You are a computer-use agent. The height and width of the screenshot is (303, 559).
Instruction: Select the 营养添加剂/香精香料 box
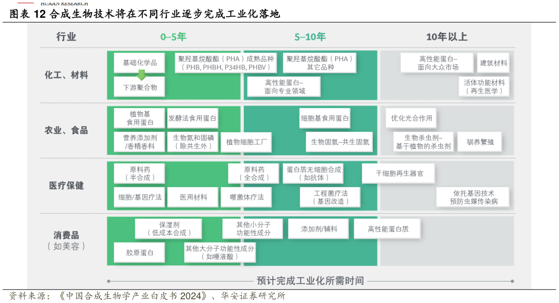coord(140,142)
